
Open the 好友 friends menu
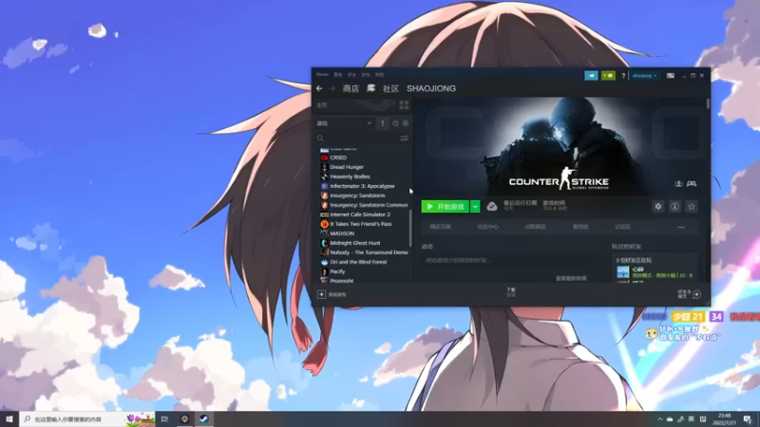(351, 75)
